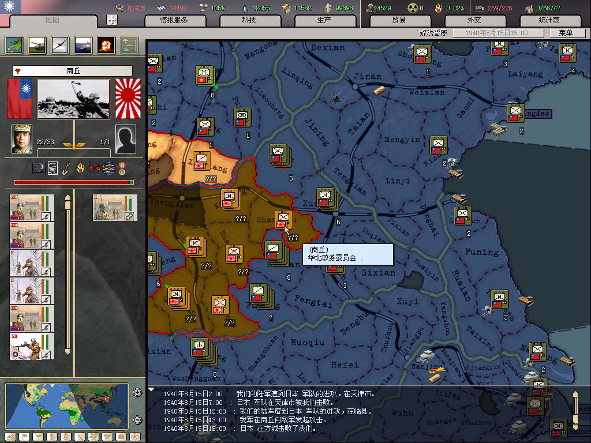
Task: Click the night combat modifier icon
Action: click(39, 168)
